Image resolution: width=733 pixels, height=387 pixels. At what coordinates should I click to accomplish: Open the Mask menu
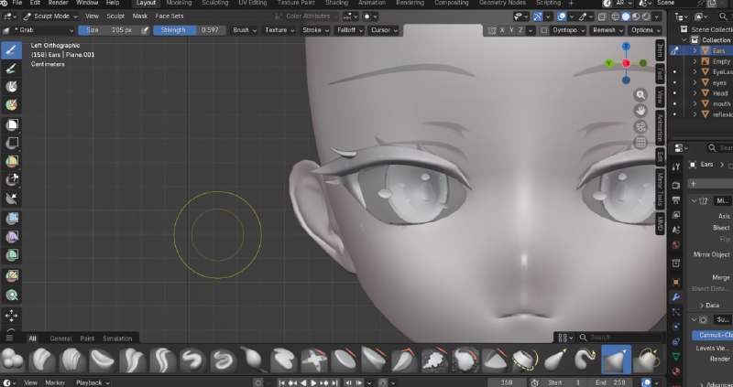click(x=140, y=16)
